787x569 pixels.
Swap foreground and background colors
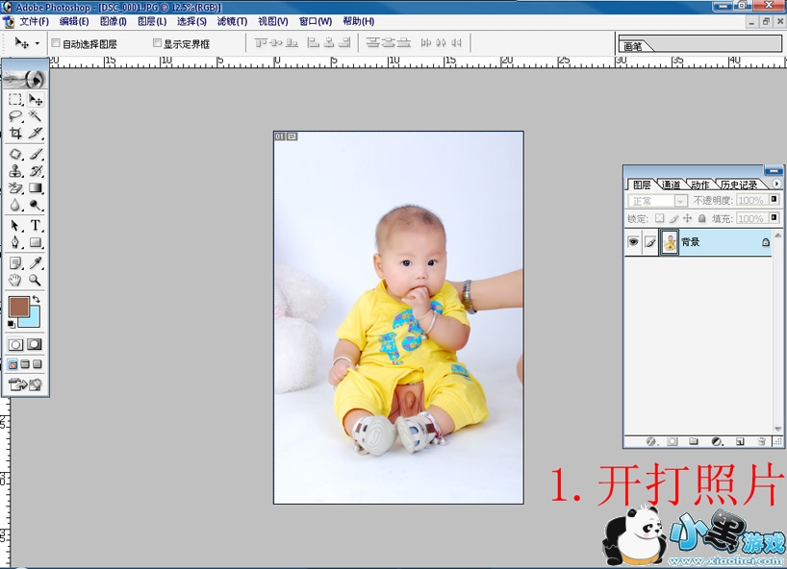pos(37,299)
